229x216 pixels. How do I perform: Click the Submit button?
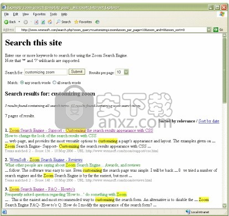[x=77, y=71]
